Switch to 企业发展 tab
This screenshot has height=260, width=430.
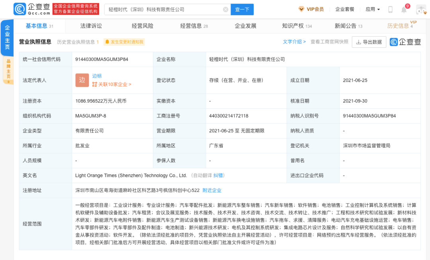tap(245, 26)
